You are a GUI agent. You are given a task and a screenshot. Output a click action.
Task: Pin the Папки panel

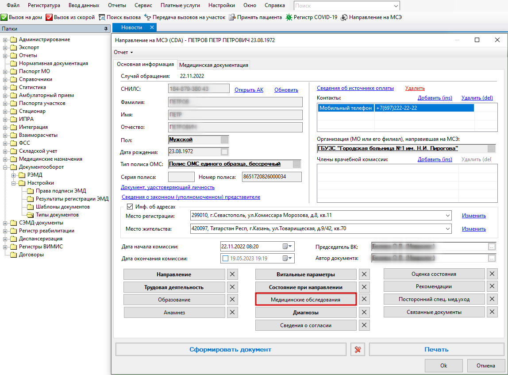106,29
